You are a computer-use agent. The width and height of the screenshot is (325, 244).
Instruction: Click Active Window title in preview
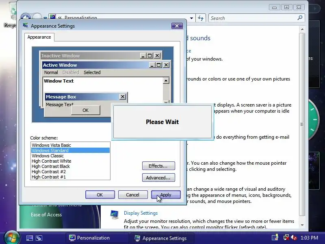click(x=60, y=65)
